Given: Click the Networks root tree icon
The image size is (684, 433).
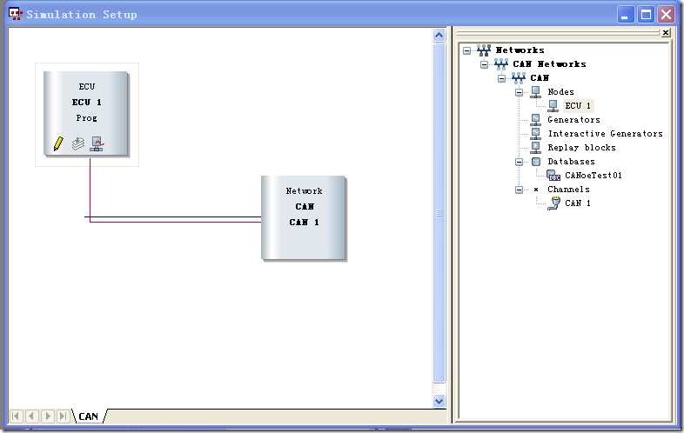Looking at the screenshot, I should [483, 50].
